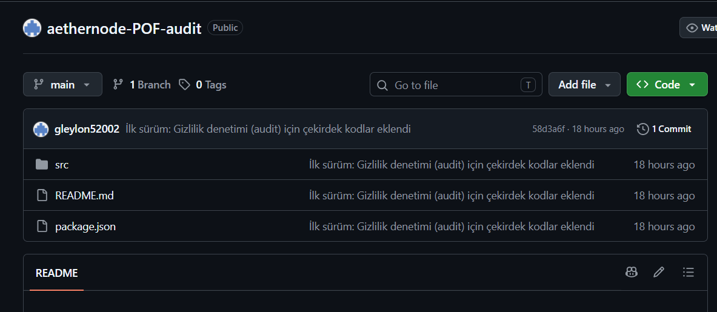Expand the main branch dropdown
Viewport: 717px width, 312px height.
coord(62,84)
